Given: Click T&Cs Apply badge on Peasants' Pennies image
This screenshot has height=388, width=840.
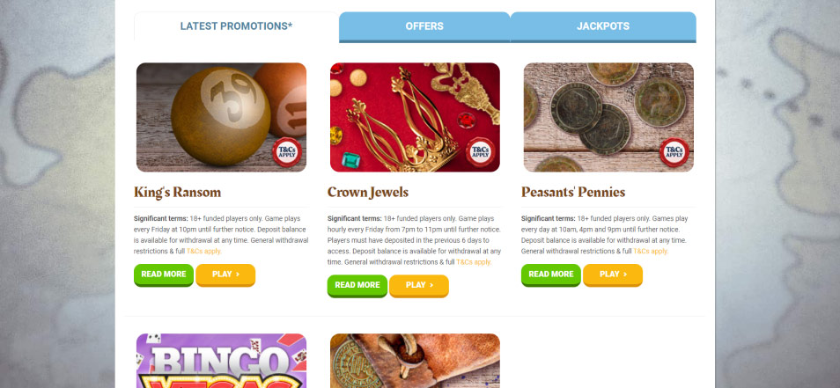Looking at the screenshot, I should (x=674, y=152).
